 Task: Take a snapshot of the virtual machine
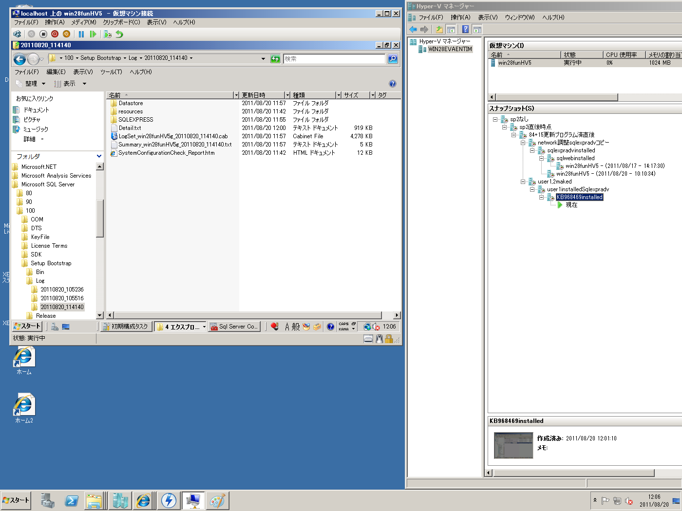pyautogui.click(x=107, y=34)
